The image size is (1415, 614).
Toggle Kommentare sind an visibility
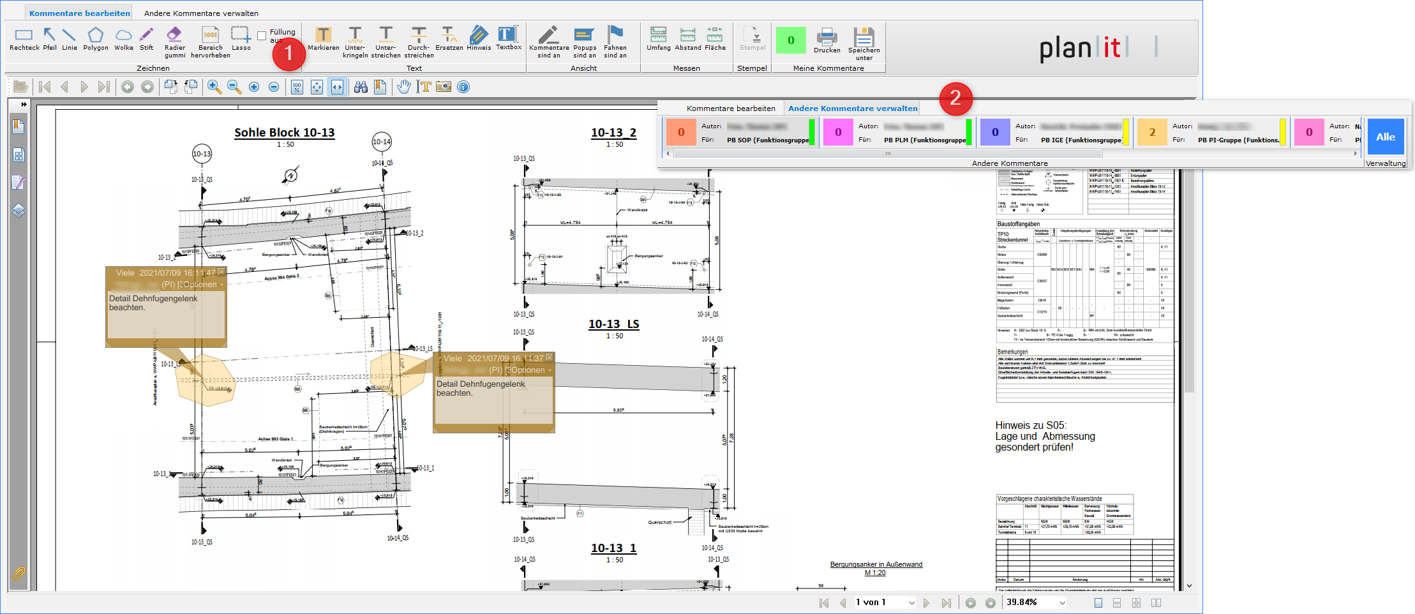click(x=549, y=41)
